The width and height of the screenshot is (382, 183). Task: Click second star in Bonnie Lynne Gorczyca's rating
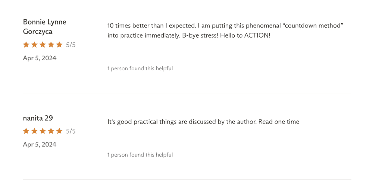(x=34, y=45)
